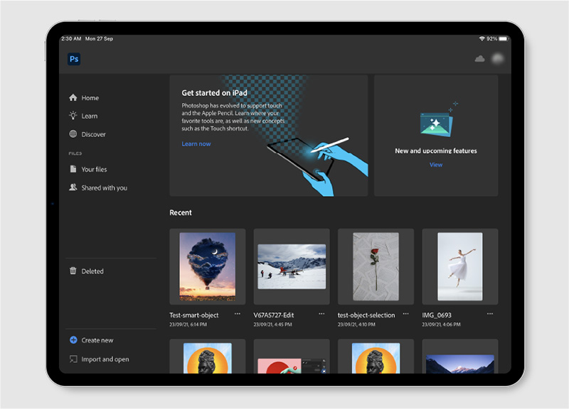Click the test-object-selection file name
The image size is (569, 409).
point(366,315)
